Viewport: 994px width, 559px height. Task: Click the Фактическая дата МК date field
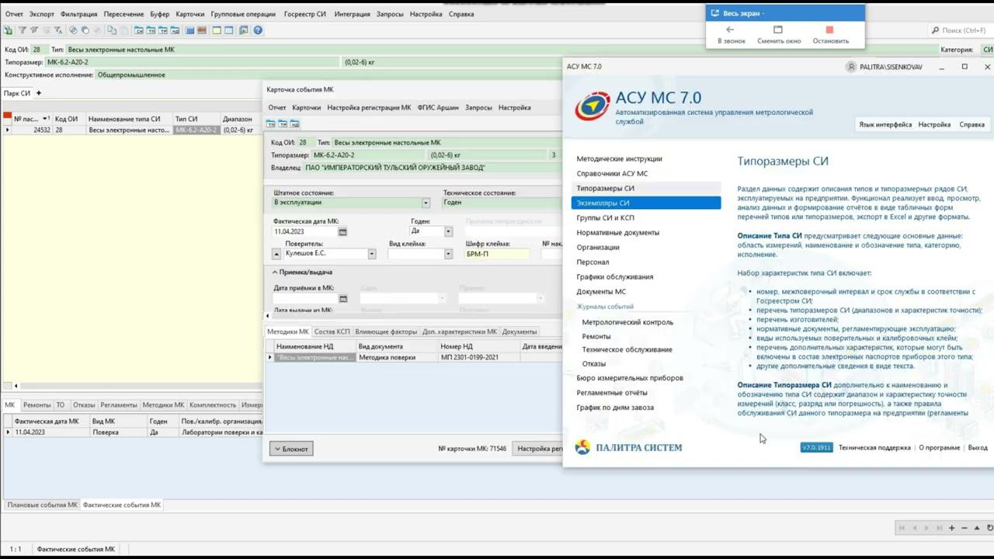(x=305, y=231)
